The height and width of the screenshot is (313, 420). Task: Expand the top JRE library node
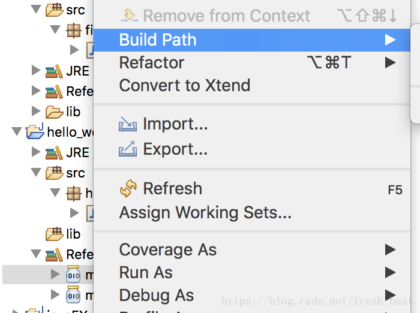tap(36, 71)
